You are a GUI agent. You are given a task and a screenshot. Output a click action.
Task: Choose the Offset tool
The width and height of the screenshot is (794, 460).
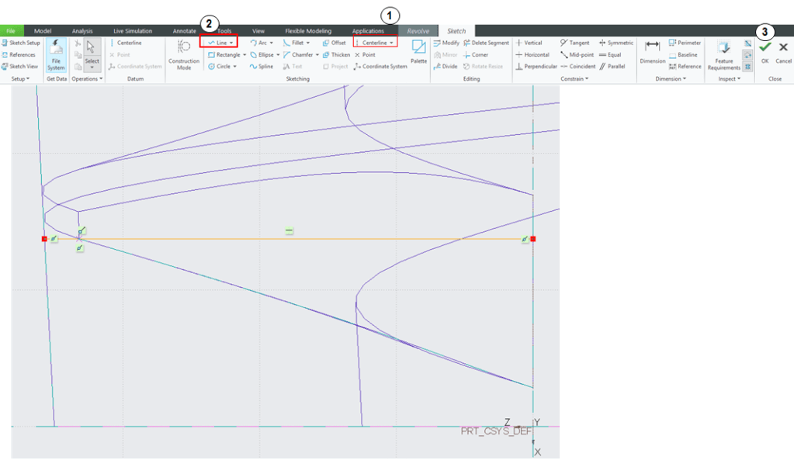335,43
